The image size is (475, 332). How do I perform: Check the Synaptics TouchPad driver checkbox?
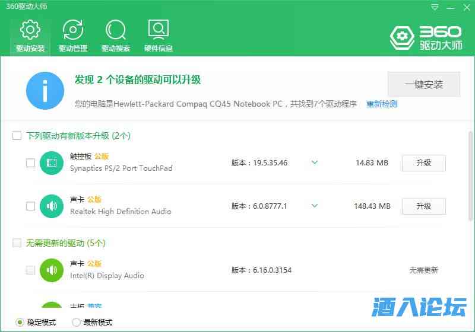31,163
